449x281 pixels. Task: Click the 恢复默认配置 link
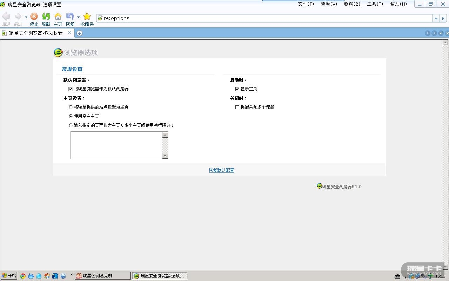pos(222,170)
